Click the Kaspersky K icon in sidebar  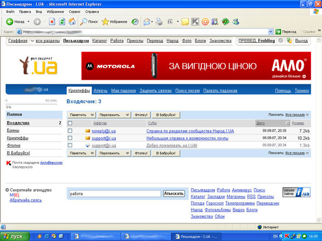pos(9,163)
